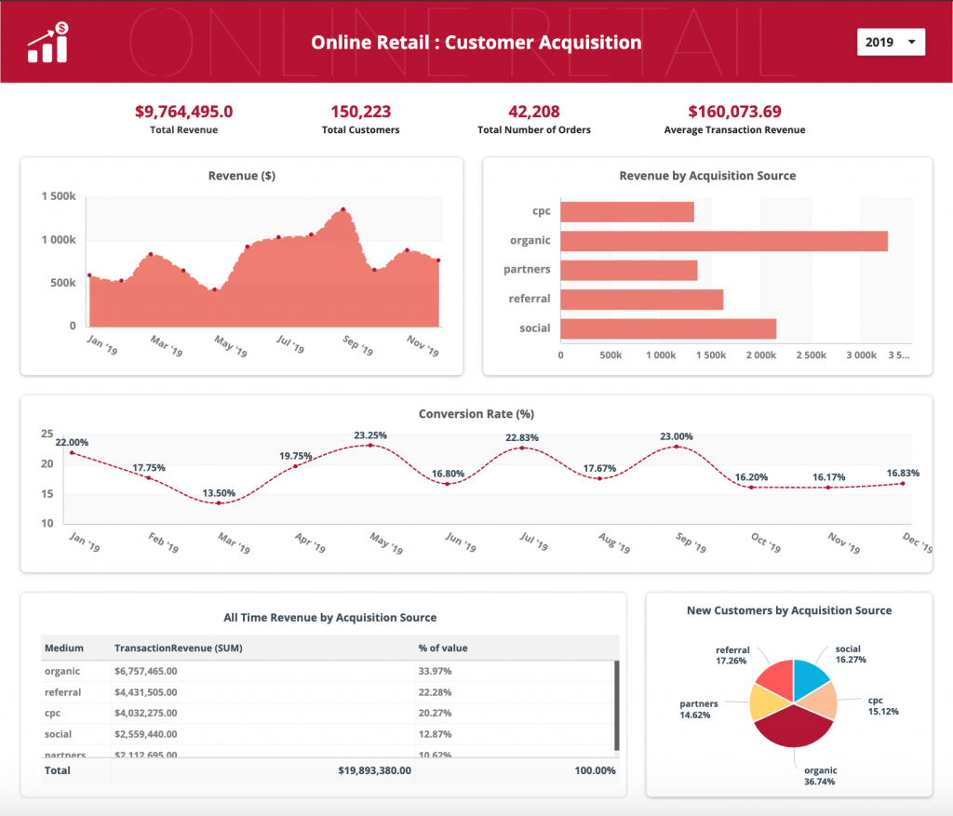Select the organic bar in revenue chart

tap(723, 241)
